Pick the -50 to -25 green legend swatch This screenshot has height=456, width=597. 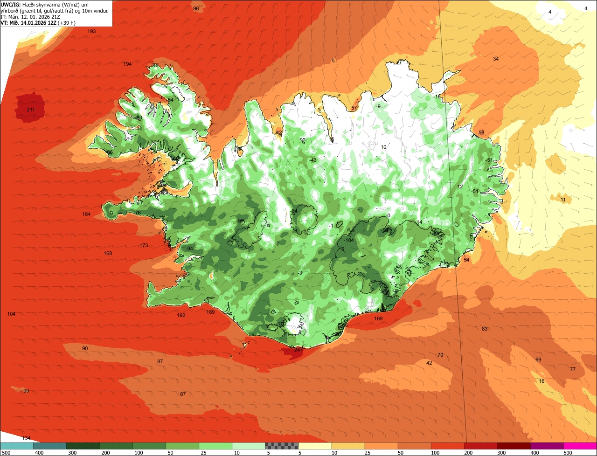(x=182, y=446)
